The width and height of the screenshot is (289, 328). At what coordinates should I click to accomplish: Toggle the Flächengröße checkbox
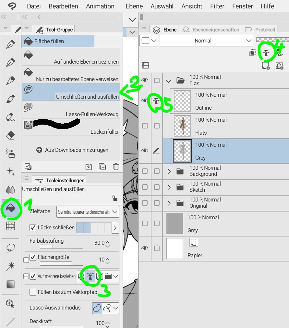tap(33, 257)
